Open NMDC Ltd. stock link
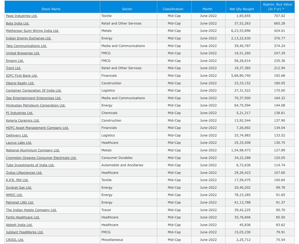This screenshot has width=299, height=244. point(14,195)
